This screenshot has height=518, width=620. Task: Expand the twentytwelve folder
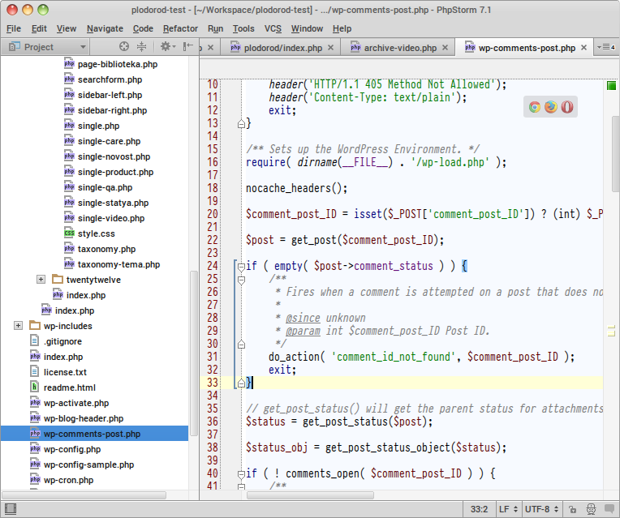pos(41,280)
